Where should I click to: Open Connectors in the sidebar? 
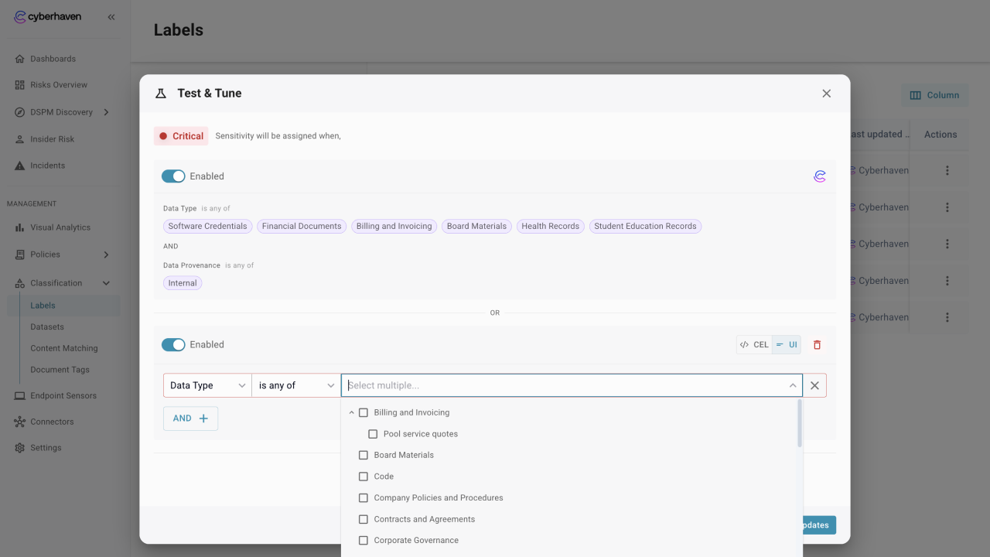[52, 422]
